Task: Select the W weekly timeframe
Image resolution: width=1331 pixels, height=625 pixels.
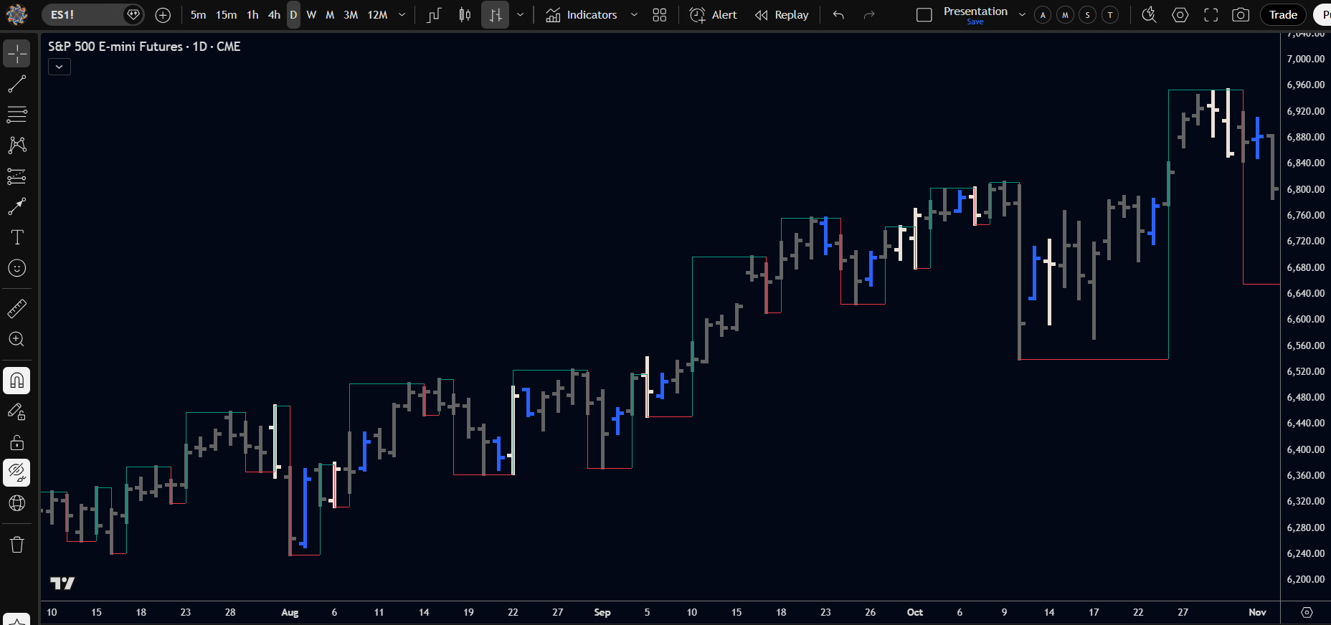Action: (311, 15)
